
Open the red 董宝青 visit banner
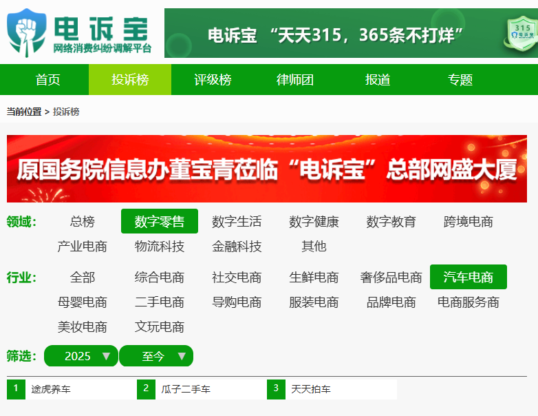pyautogui.click(x=267, y=169)
